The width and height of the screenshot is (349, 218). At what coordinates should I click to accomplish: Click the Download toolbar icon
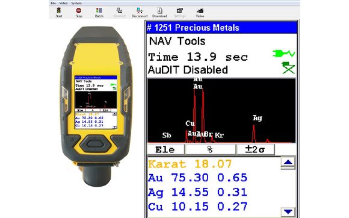159,10
